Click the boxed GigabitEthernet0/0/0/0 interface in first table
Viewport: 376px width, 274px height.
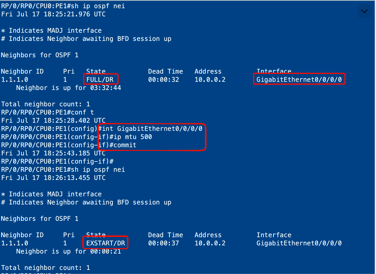[x=299, y=79]
